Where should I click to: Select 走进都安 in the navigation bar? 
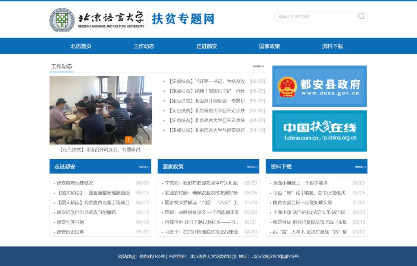(206, 46)
